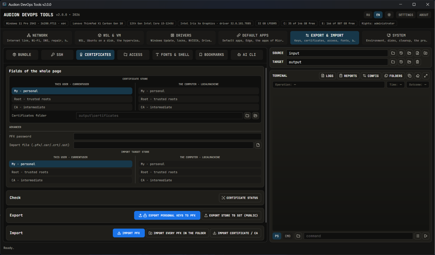Viewport: 435px width, 255px height.
Task: Select CurrentUser 'CA - intermediate' certificate store
Action: click(72, 107)
